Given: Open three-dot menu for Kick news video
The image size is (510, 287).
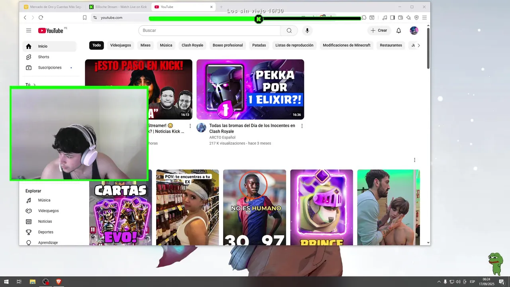Looking at the screenshot, I should point(190,126).
